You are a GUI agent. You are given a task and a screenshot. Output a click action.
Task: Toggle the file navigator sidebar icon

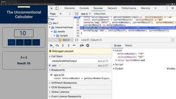point(77,14)
